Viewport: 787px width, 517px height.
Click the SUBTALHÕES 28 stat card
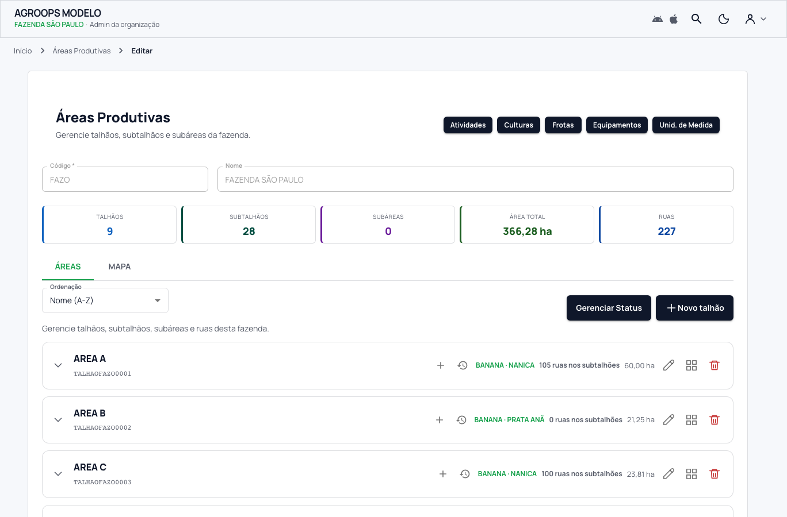tap(249, 225)
